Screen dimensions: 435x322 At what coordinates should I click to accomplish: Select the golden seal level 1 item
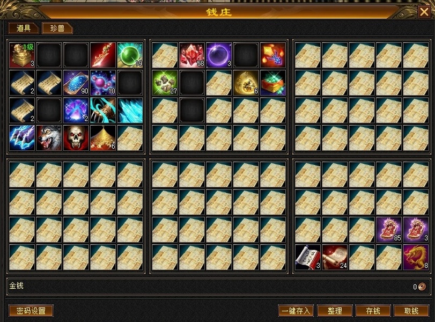(x=22, y=55)
